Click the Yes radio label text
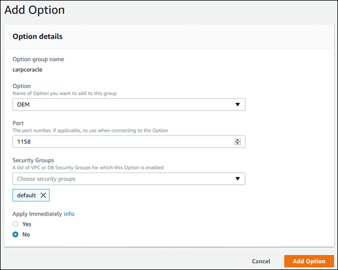This screenshot has height=270, width=338. pyautogui.click(x=26, y=224)
